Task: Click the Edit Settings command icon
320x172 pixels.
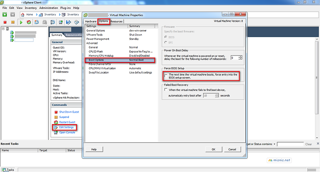Action: tap(56, 127)
